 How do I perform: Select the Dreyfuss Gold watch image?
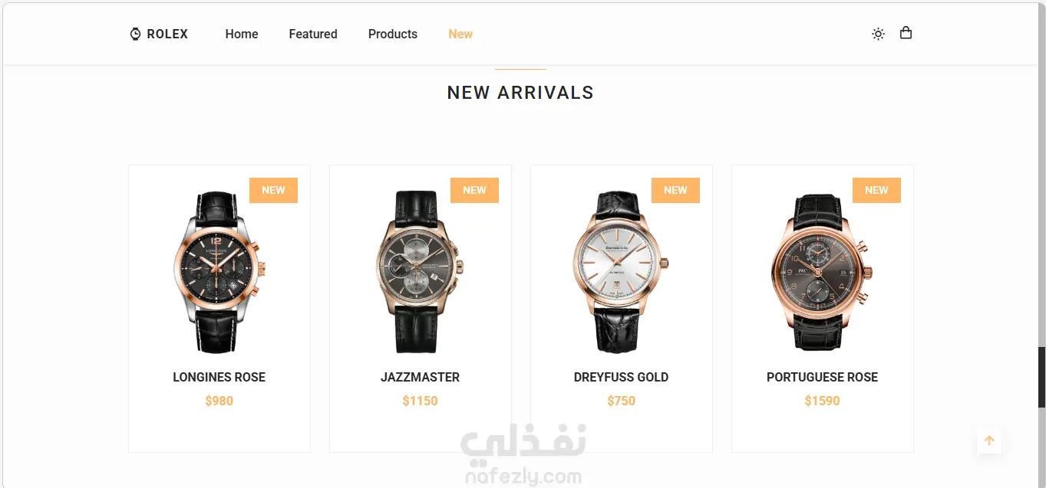(x=622, y=271)
